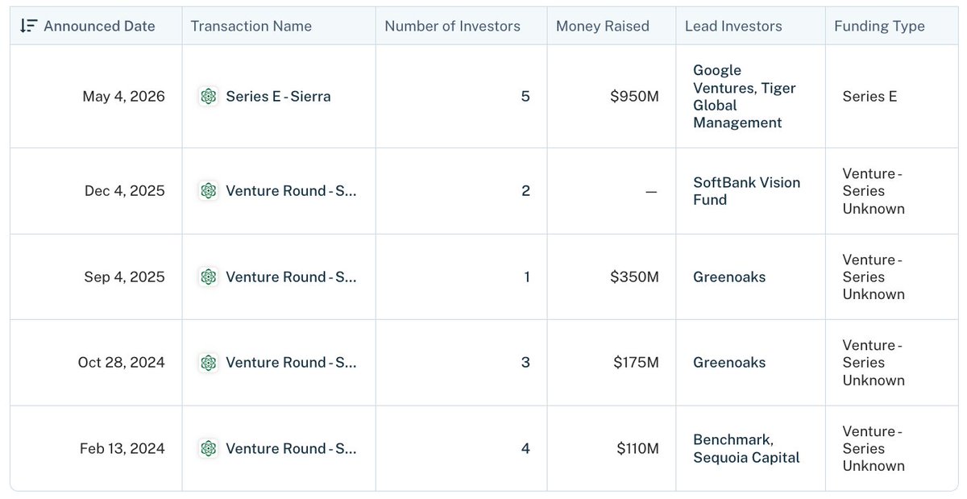This screenshot has height=499, width=967.
Task: Open the Venture Round link dated Feb 13, 2024
Action: 291,449
